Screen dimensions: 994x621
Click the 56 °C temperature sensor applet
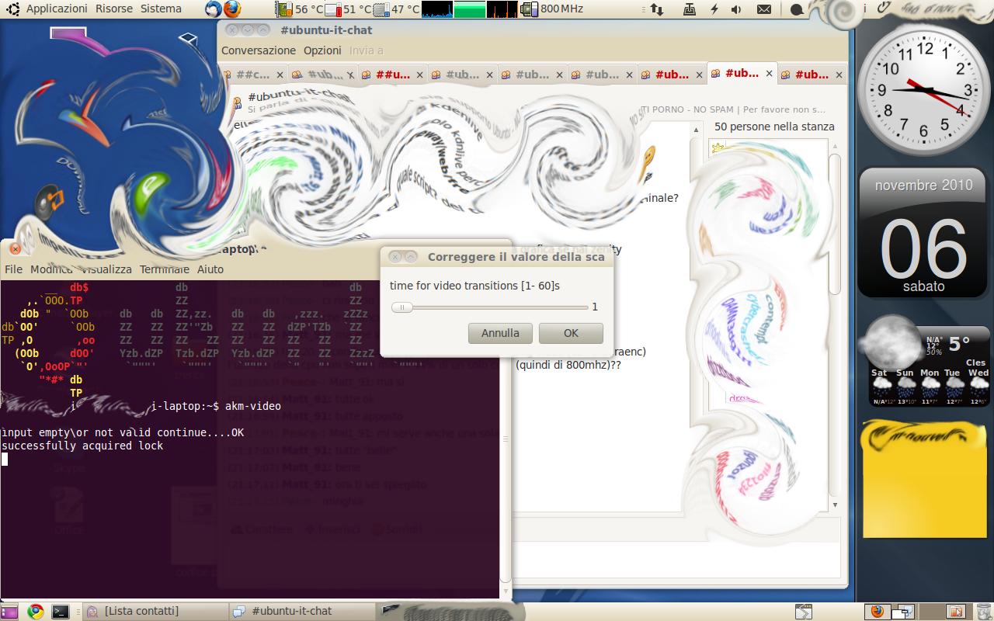(300, 9)
